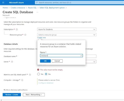Focus the Database name field
The image size is (124, 101).
91,56
